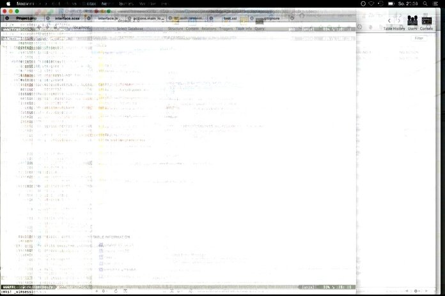Close the interface.scss tab

pyautogui.click(x=48, y=18)
